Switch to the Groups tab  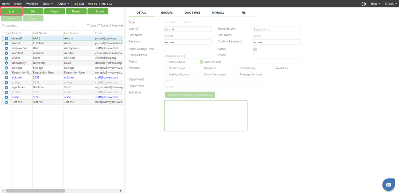pos(167,13)
